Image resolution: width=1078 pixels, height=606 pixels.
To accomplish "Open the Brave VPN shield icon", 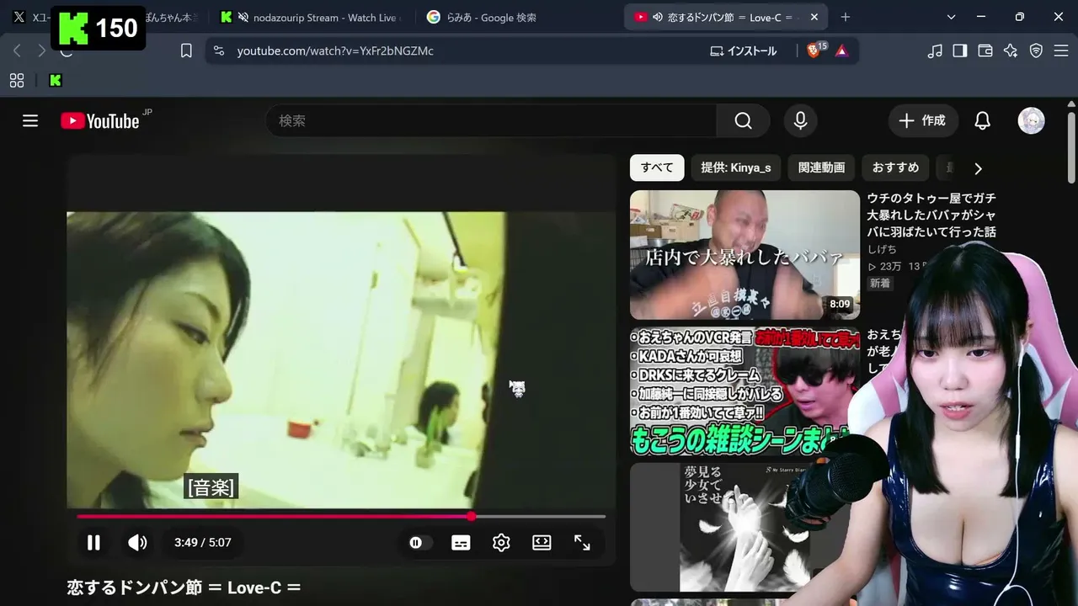I will (1036, 50).
